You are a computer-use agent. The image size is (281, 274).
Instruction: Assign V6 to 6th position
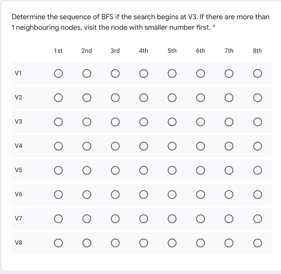point(200,195)
